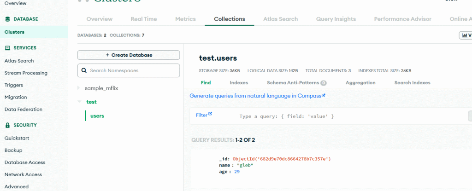The height and width of the screenshot is (191, 472).
Task: Open Backup in sidebar
Action: (13, 150)
